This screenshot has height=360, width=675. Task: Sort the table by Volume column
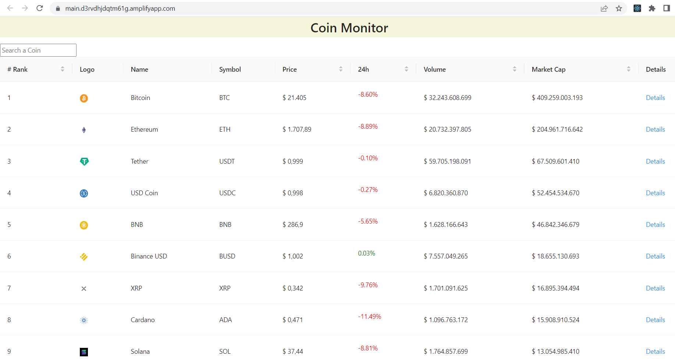pyautogui.click(x=514, y=69)
